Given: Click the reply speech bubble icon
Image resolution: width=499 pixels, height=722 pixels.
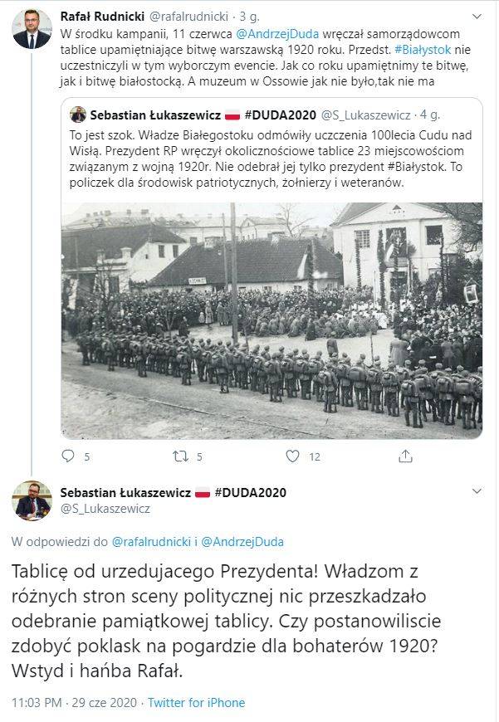Looking at the screenshot, I should [68, 456].
